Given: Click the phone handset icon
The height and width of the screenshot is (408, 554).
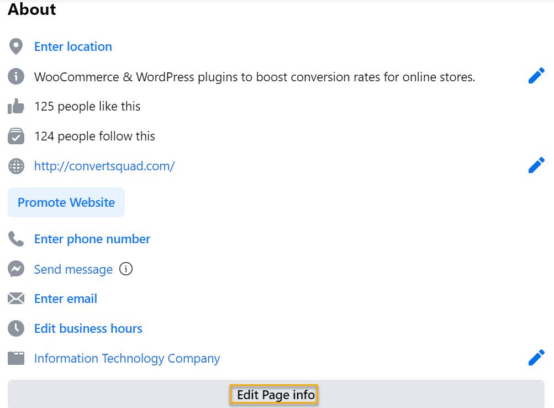Looking at the screenshot, I should [16, 239].
